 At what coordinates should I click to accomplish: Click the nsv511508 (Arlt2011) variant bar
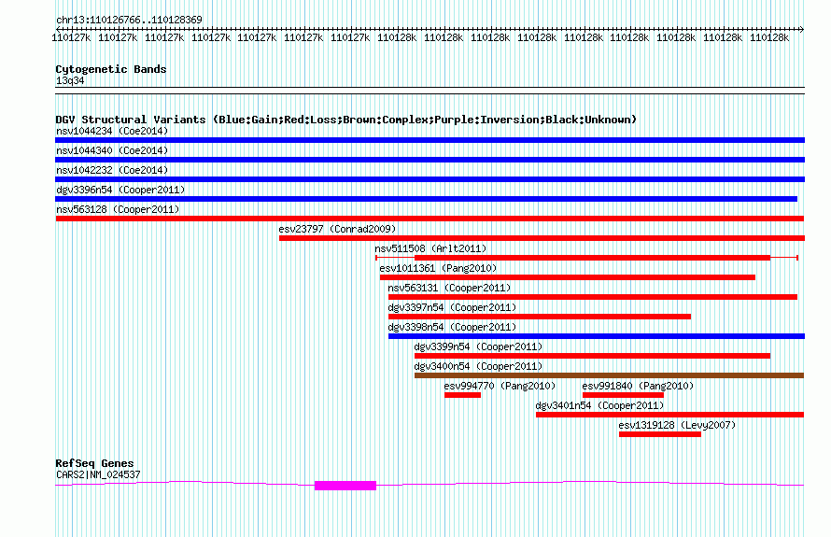click(586, 258)
